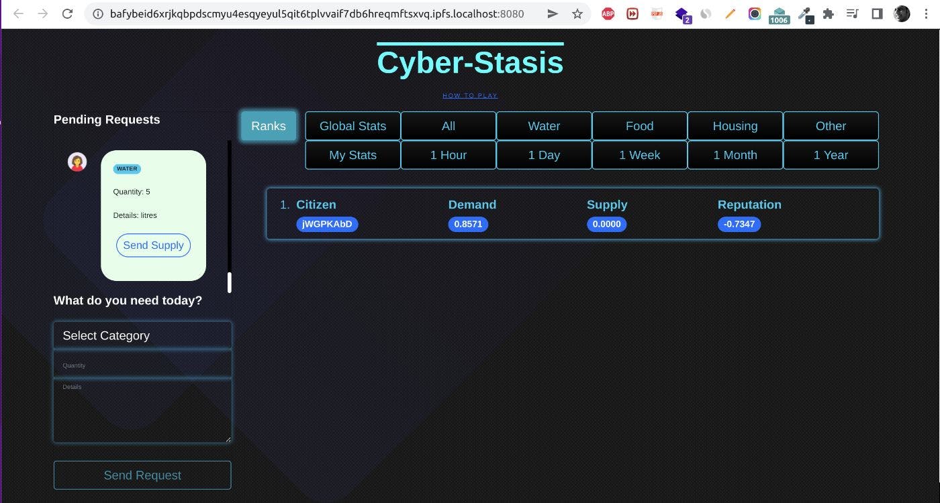This screenshot has width=940, height=503.
Task: Bookmark the page with the star icon
Action: pyautogui.click(x=577, y=13)
